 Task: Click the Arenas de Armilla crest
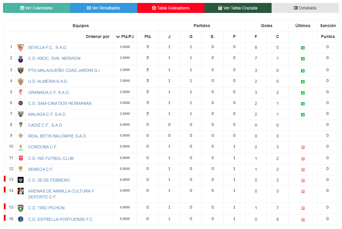(x=21, y=191)
